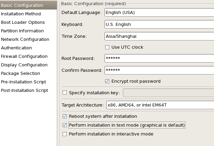Click into the Root Password field
The height and width of the screenshot is (146, 214).
(x=159, y=58)
